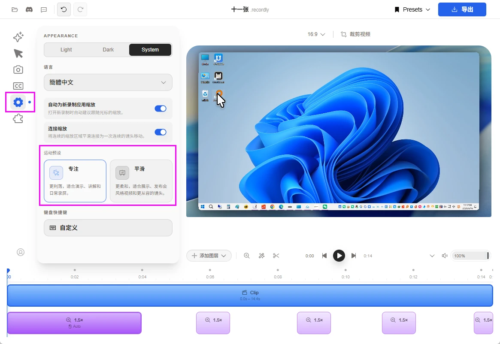Image resolution: width=500 pixels, height=344 pixels.
Task: Open the gear settings sidebar panel
Action: point(18,103)
